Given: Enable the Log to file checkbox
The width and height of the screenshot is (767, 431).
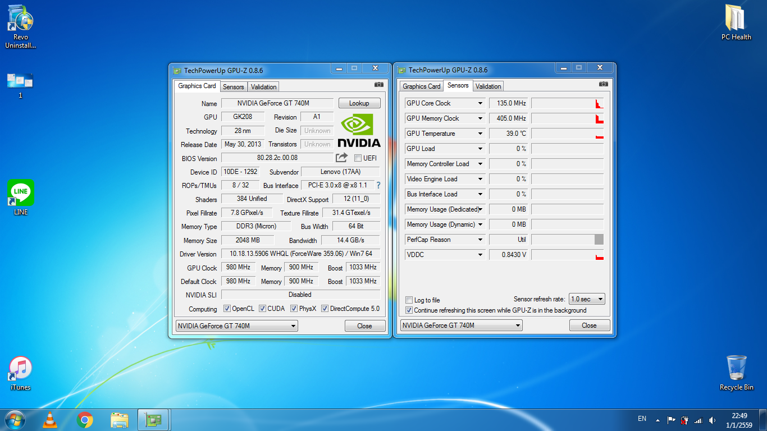Looking at the screenshot, I should click(x=409, y=300).
